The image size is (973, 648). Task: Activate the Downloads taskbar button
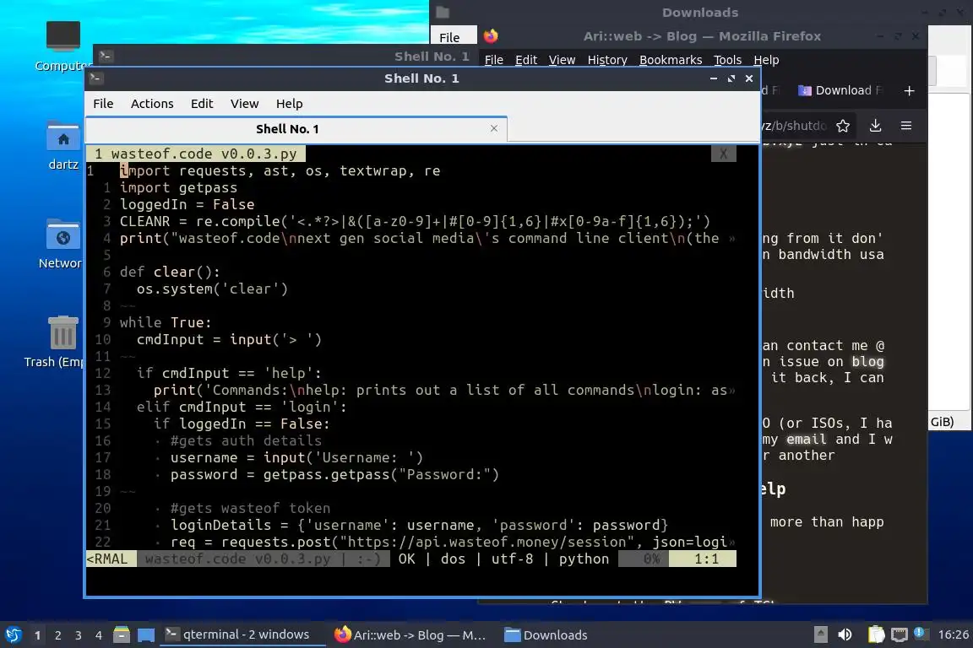point(546,635)
